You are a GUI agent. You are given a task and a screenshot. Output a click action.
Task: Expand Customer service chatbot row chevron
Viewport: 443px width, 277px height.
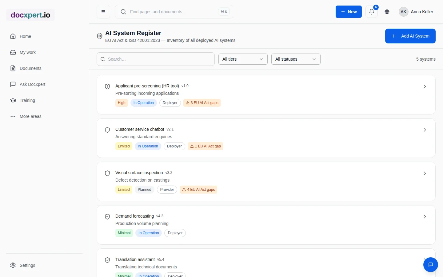pos(425,130)
